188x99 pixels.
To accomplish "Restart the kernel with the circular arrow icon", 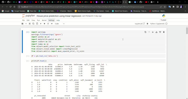I will click(48, 24).
